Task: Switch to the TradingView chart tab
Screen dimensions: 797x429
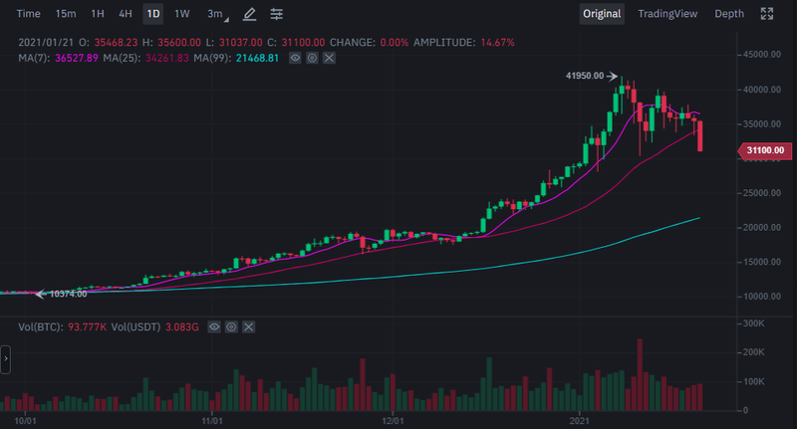Action: 668,14
